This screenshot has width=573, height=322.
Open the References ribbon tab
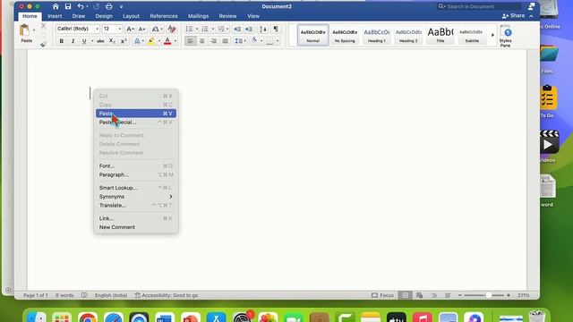164,16
